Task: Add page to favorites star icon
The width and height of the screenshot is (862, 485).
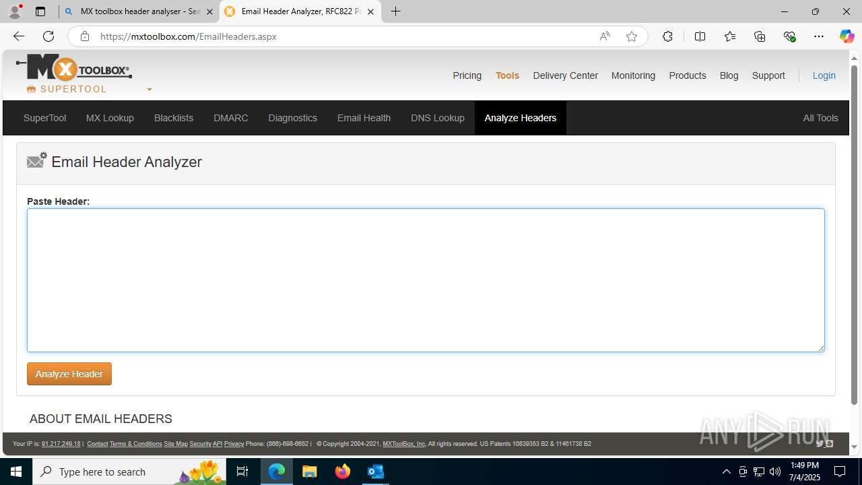Action: tap(631, 36)
